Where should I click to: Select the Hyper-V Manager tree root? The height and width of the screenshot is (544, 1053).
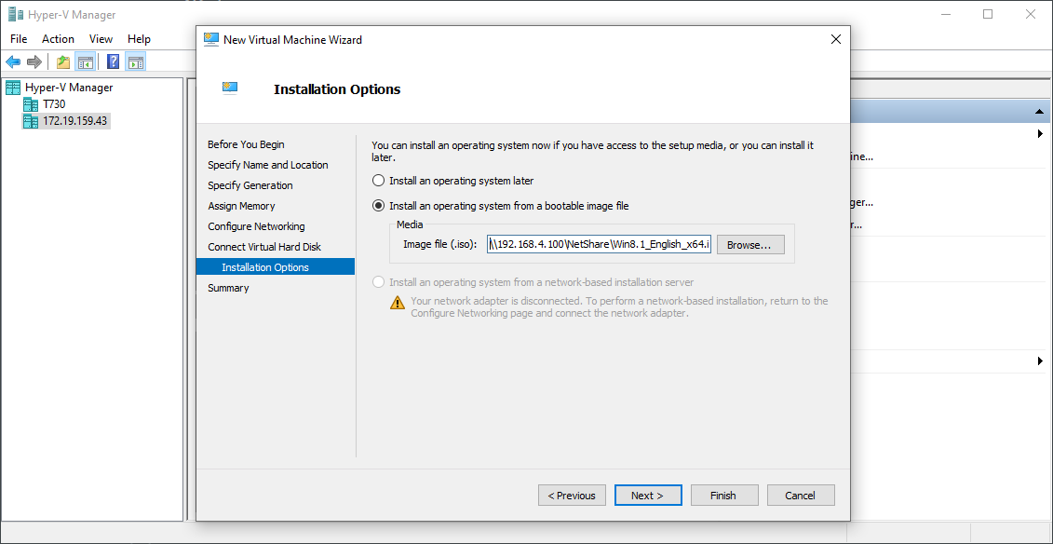(69, 88)
